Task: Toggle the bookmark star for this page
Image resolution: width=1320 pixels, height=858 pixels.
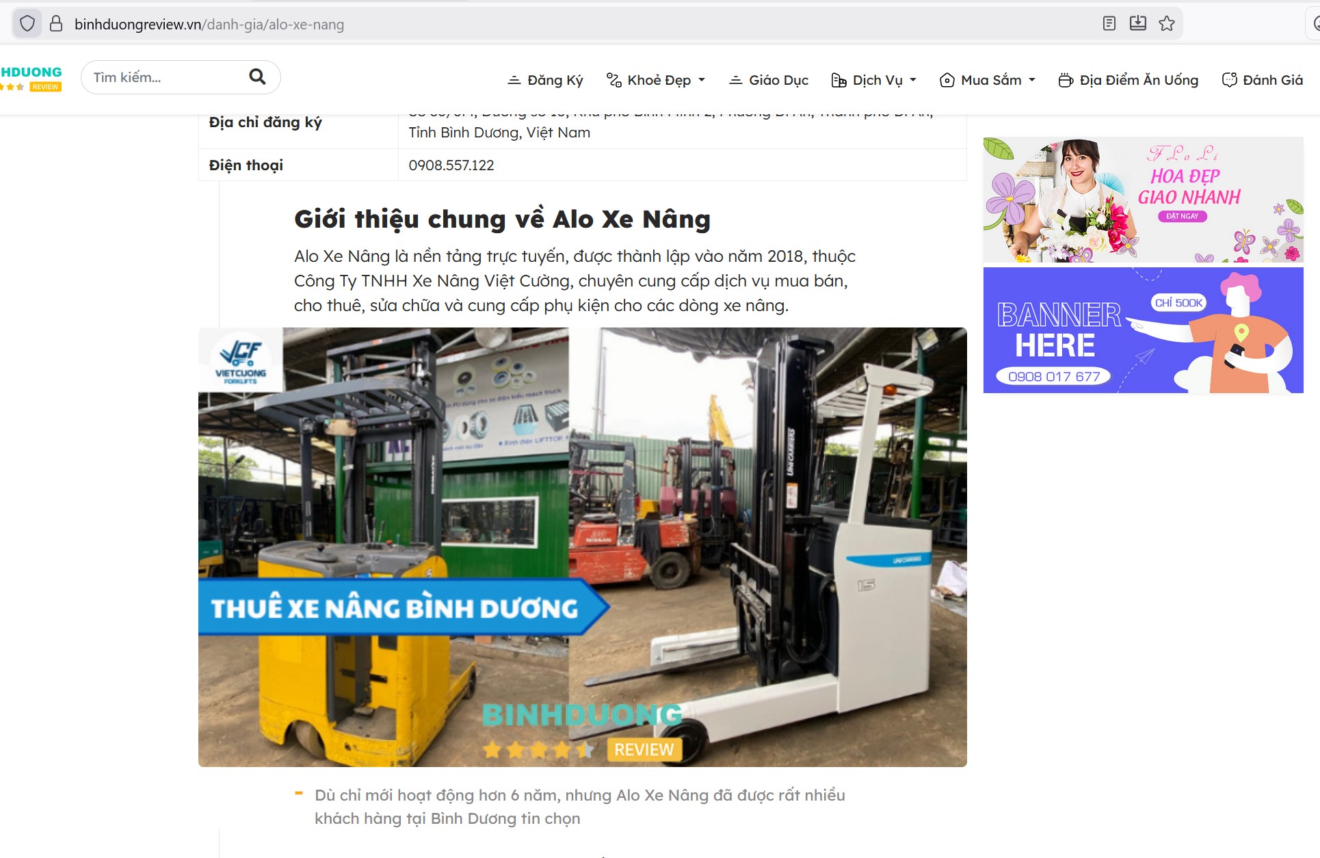Action: 1167,23
